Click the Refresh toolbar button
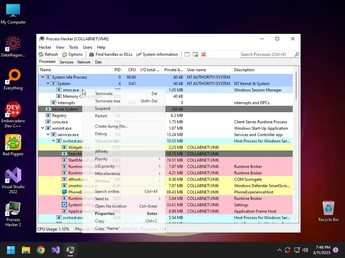345x258 pixels. (x=48, y=54)
